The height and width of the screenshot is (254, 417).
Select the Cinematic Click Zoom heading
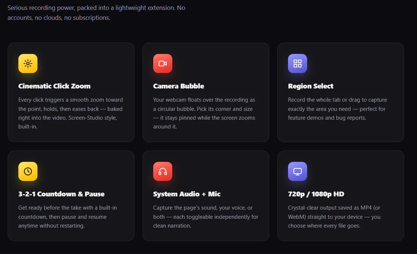click(x=54, y=86)
